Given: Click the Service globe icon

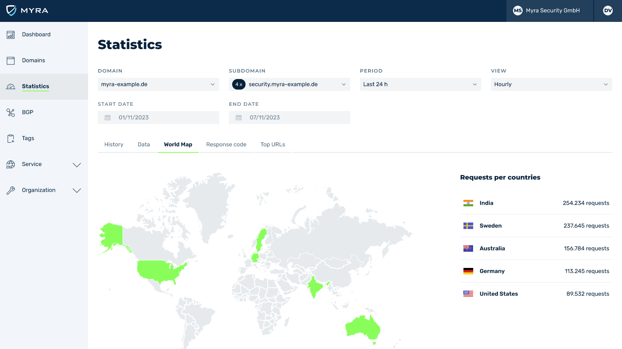Looking at the screenshot, I should (11, 165).
